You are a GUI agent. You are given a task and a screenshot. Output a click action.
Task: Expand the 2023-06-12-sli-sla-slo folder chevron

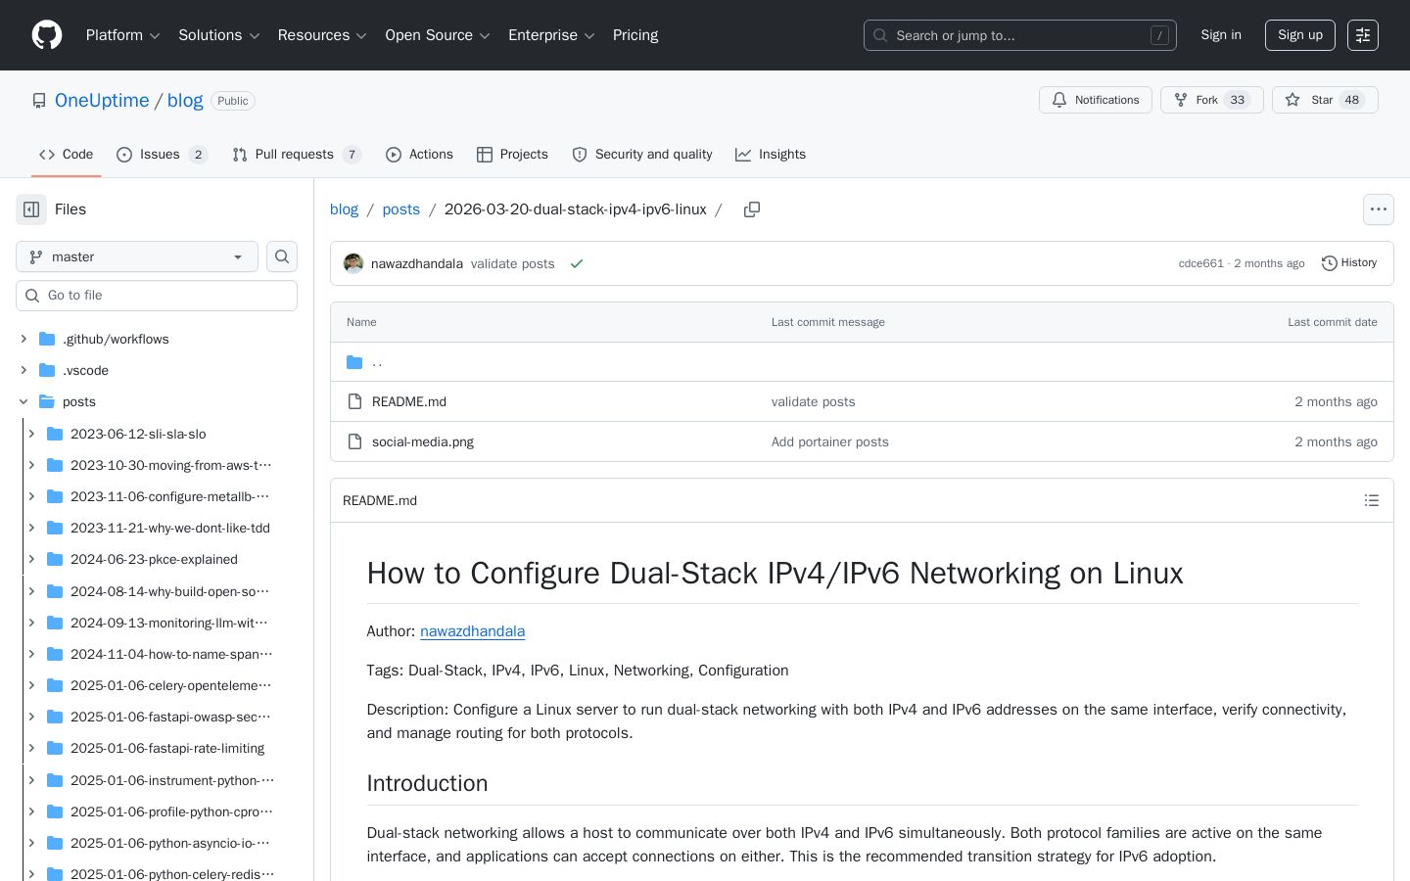(x=31, y=434)
